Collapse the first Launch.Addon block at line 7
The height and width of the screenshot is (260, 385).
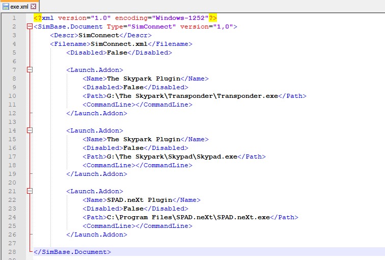coord(30,70)
